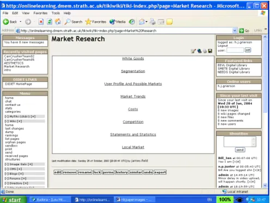
Task: Click the Start button on taskbar
Action: (13, 200)
